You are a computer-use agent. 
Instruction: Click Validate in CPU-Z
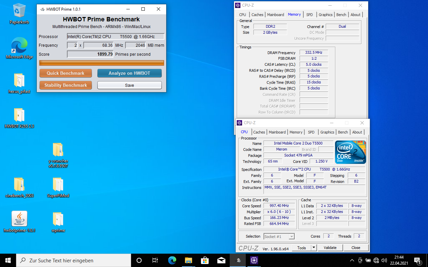330,248
